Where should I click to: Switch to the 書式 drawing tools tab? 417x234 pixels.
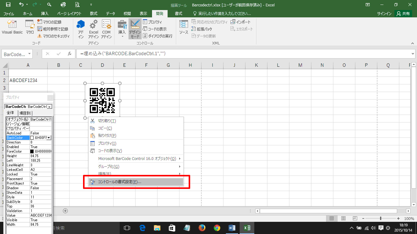[179, 14]
